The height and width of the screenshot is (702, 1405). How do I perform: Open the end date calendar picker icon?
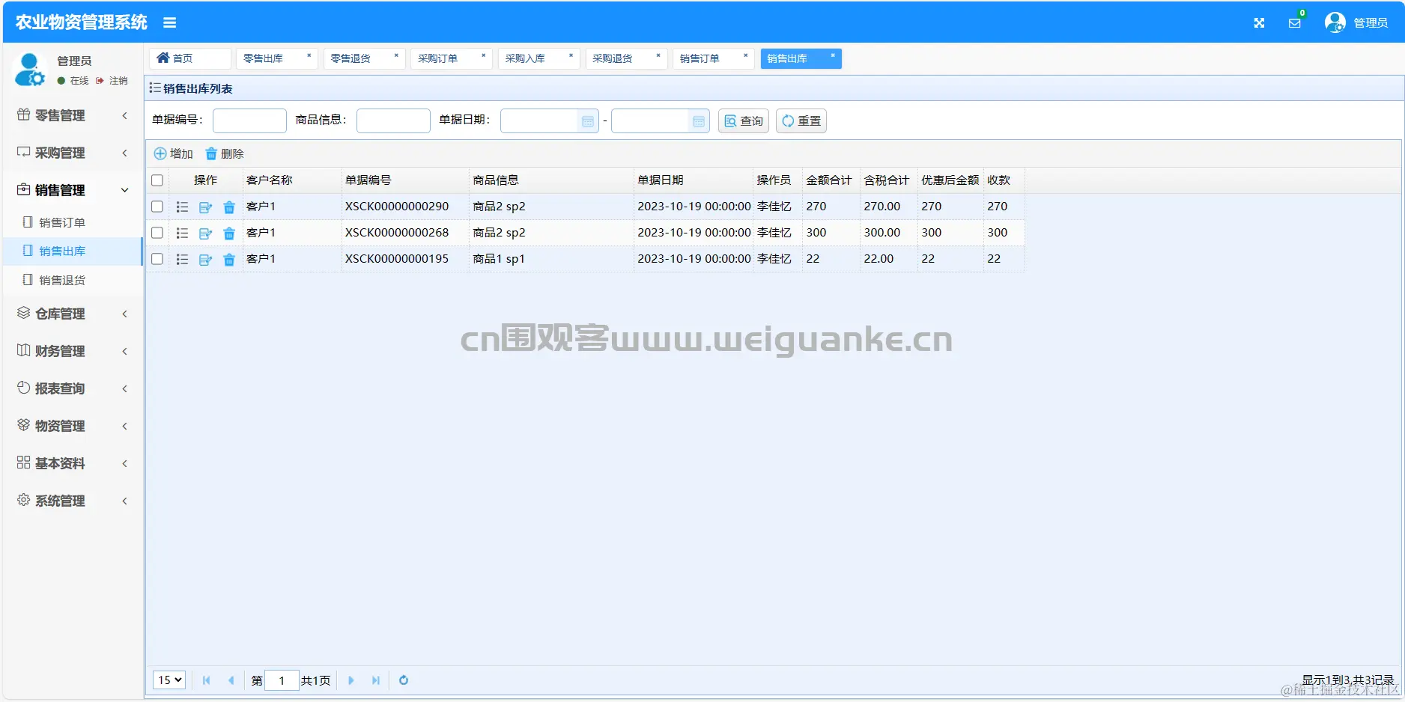699,121
